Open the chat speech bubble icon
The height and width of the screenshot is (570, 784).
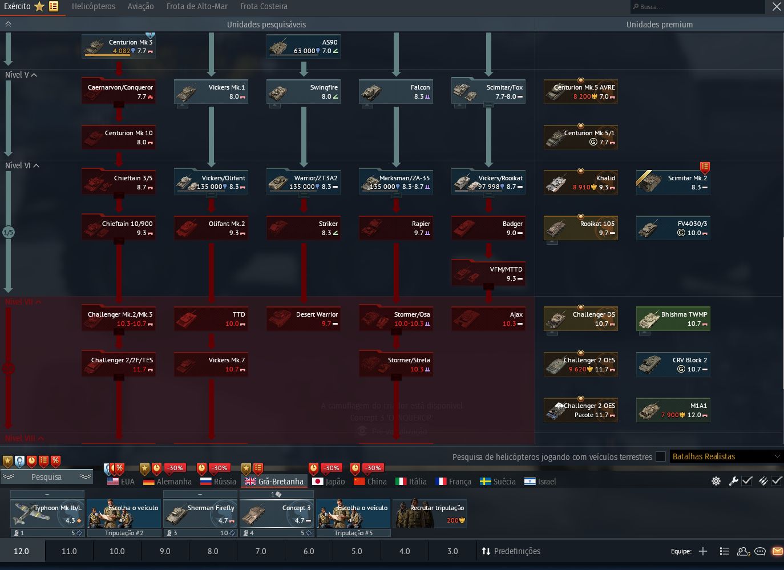pyautogui.click(x=760, y=551)
